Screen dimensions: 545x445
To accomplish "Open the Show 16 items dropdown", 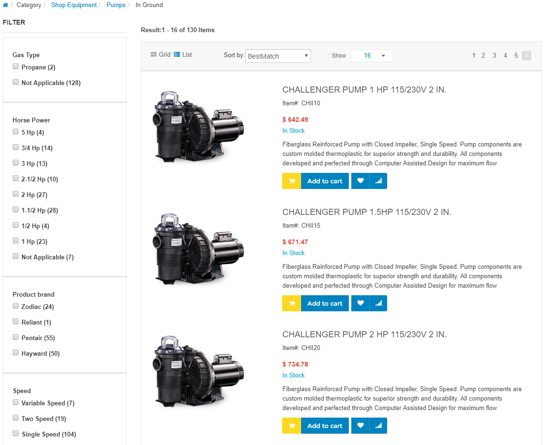I will (372, 56).
